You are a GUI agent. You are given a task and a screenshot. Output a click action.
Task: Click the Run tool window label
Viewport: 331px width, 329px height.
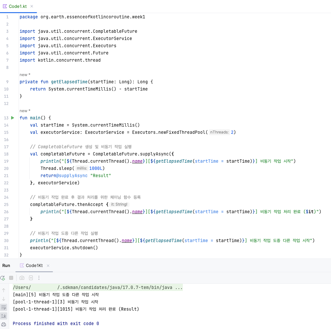(6, 265)
